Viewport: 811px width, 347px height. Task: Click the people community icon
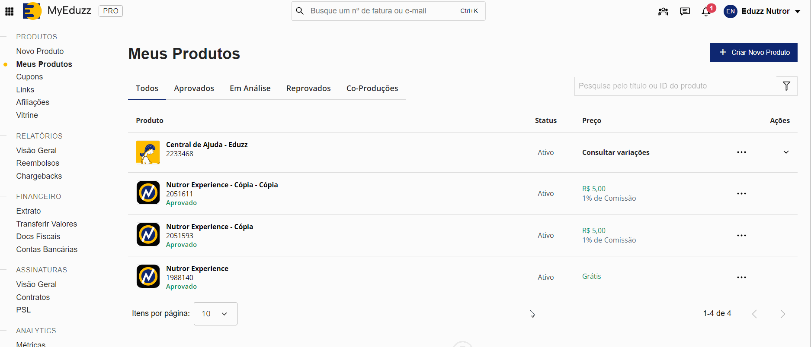tap(663, 12)
